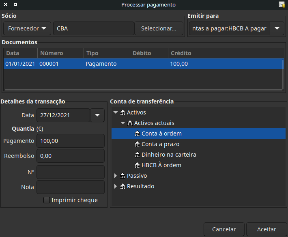
Task: Enable the Imprimir cheque checkbox
Action: [47, 200]
